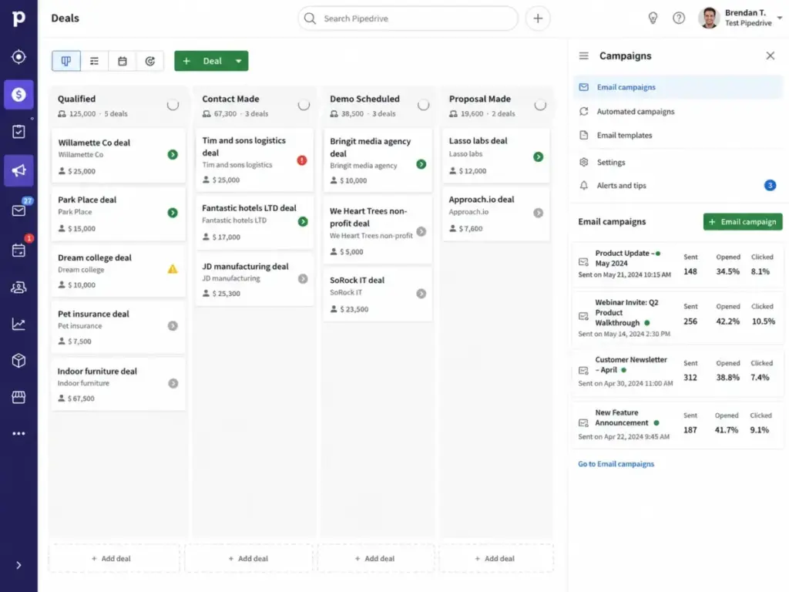This screenshot has width=789, height=592.
Task: Toggle the Campaigns panel hamburger menu
Action: [584, 55]
